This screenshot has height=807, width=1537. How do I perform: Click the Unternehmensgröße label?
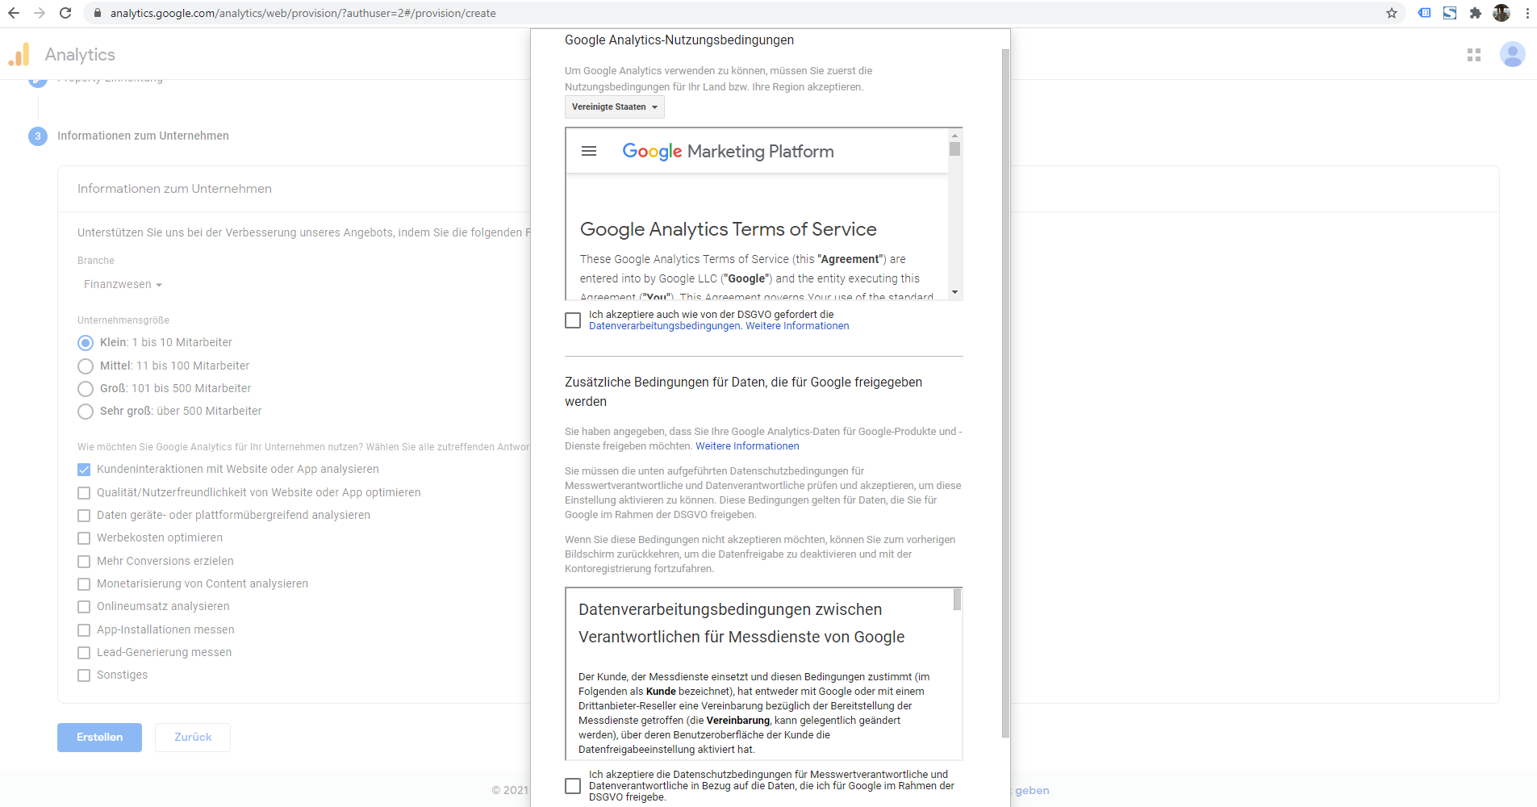coord(123,320)
